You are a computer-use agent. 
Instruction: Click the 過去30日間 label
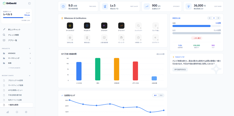160,54
